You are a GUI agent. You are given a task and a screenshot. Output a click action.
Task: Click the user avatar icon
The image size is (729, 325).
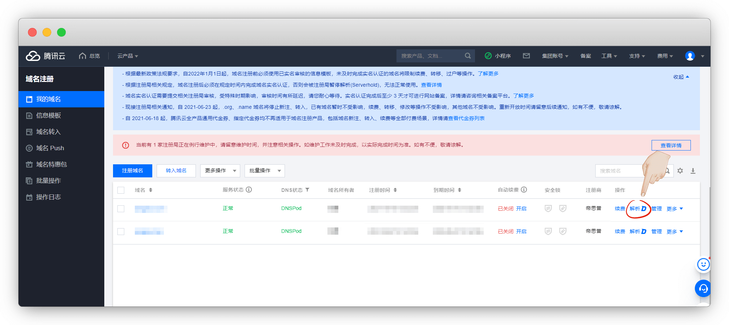pos(690,56)
